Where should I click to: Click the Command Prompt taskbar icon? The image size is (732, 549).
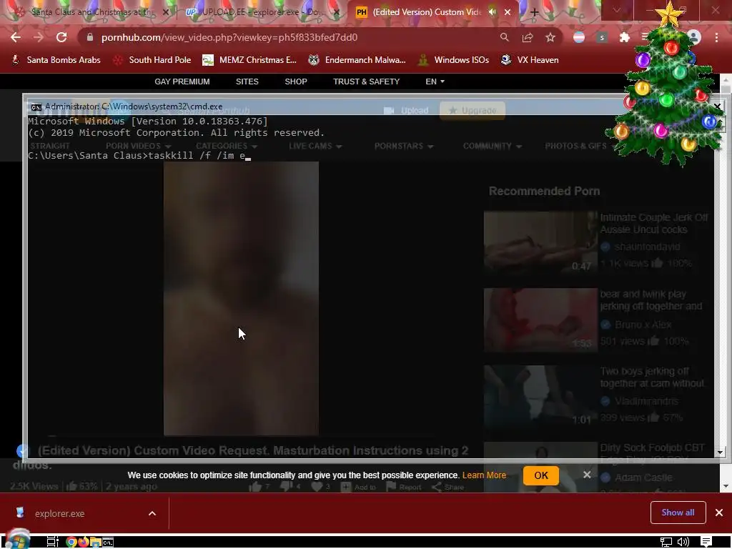pos(108,542)
